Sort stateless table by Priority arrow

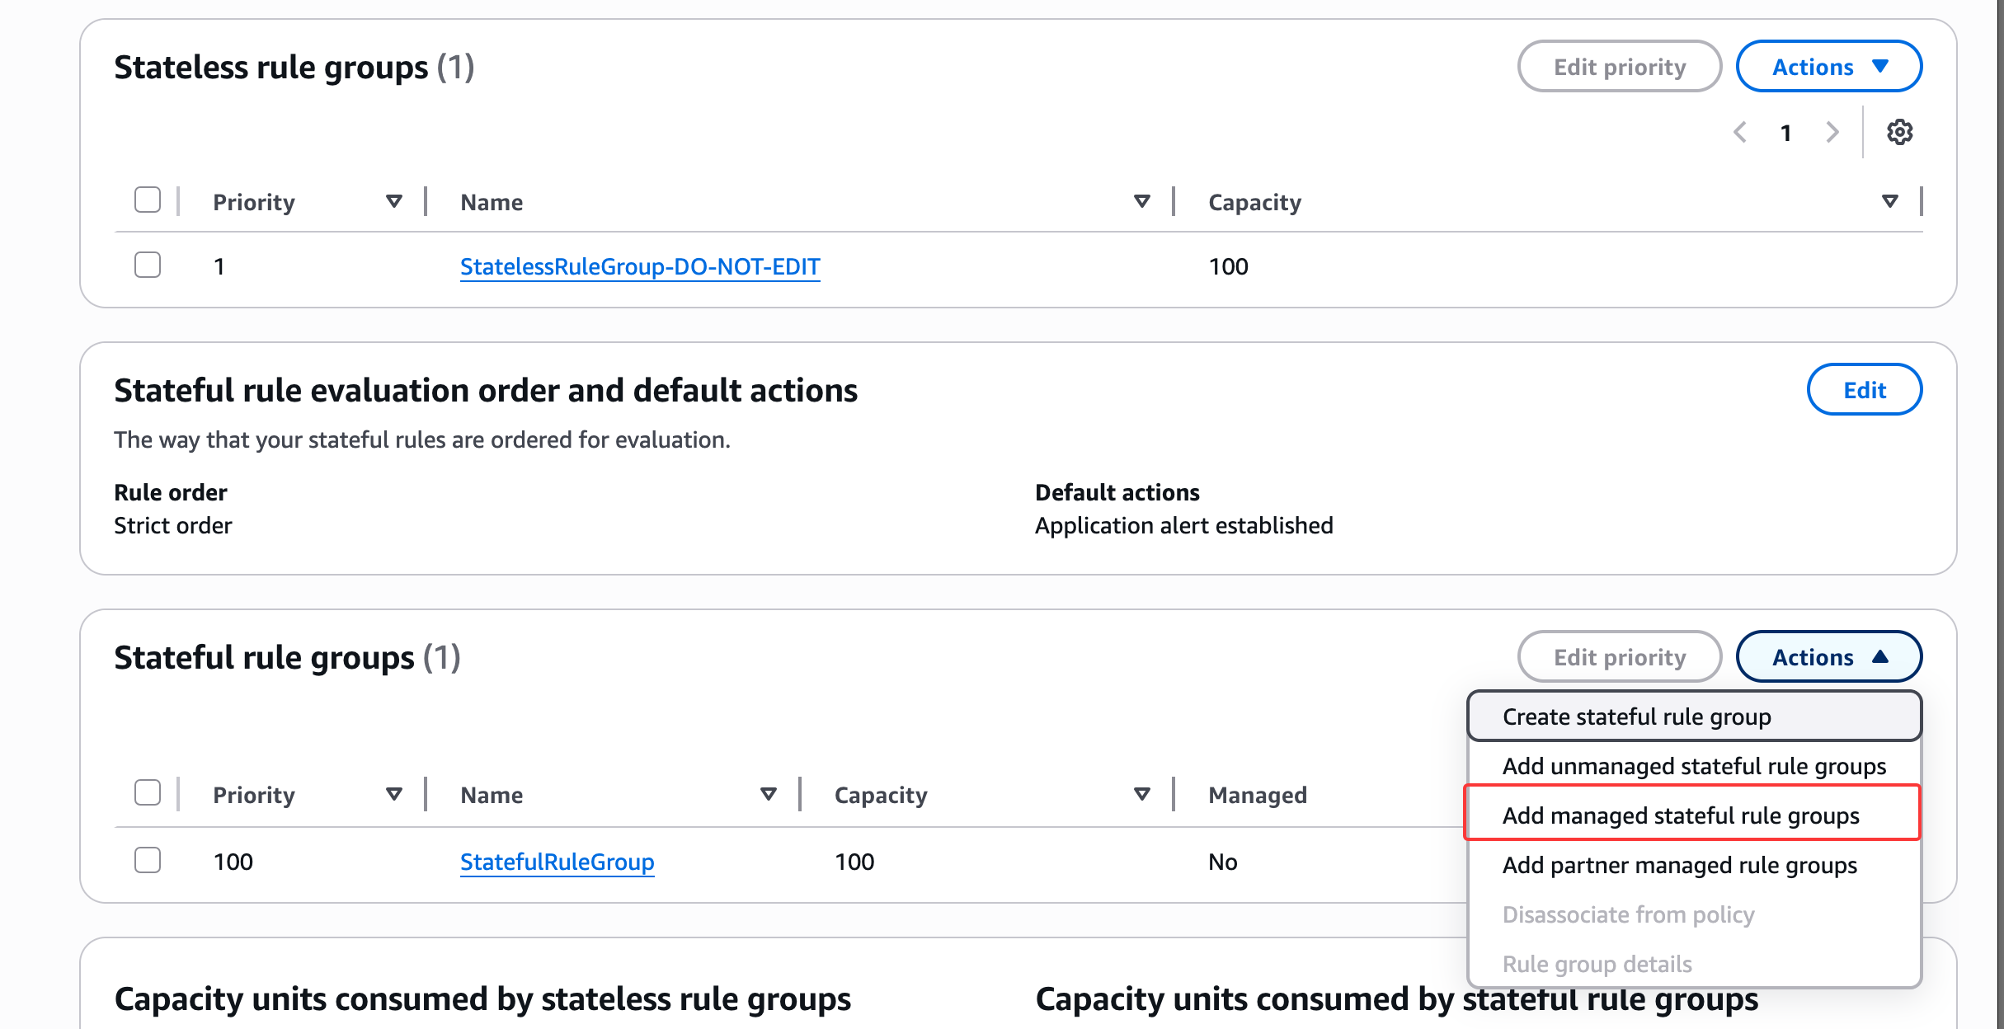click(394, 201)
